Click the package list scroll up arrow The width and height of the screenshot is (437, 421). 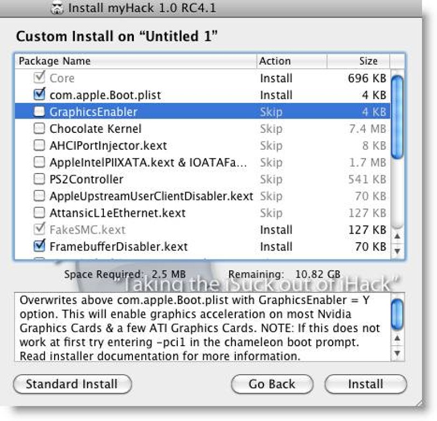coord(398,236)
